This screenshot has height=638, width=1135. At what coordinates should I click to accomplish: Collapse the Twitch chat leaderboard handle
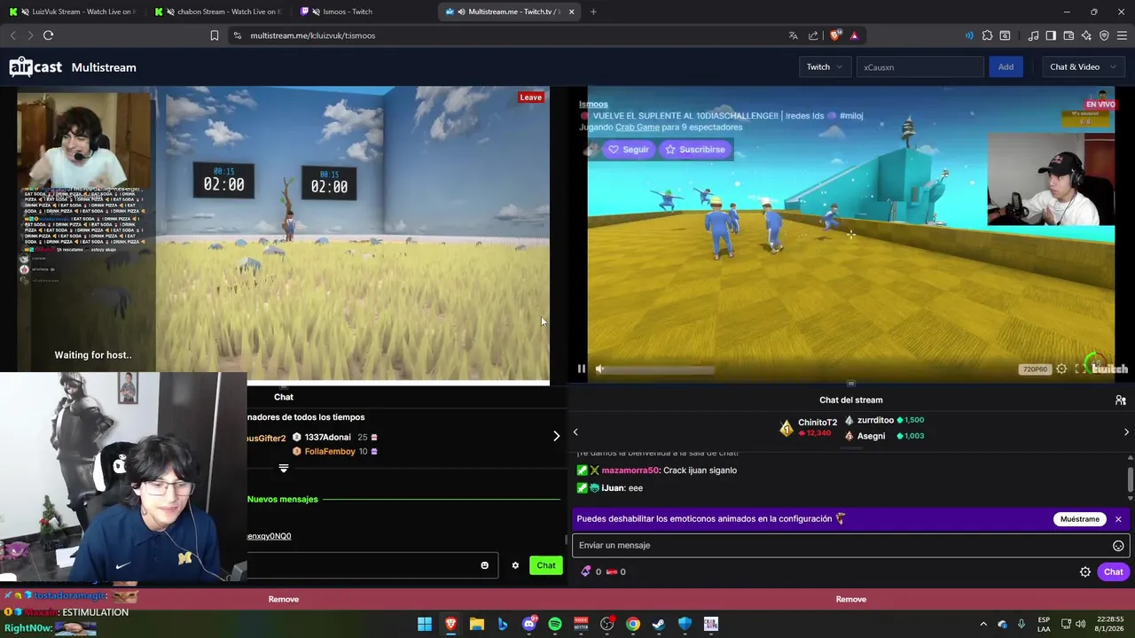pyautogui.click(x=851, y=448)
